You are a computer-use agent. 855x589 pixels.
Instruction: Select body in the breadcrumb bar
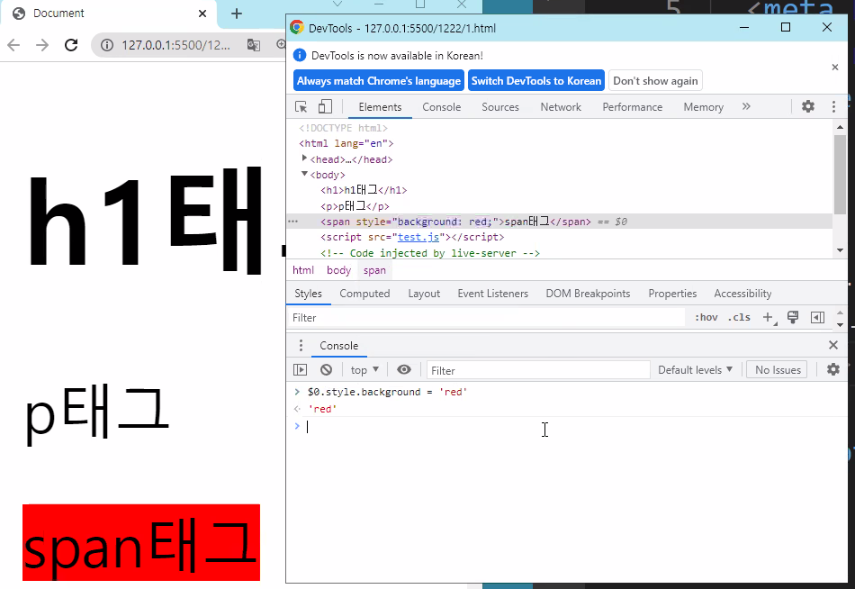pos(338,270)
